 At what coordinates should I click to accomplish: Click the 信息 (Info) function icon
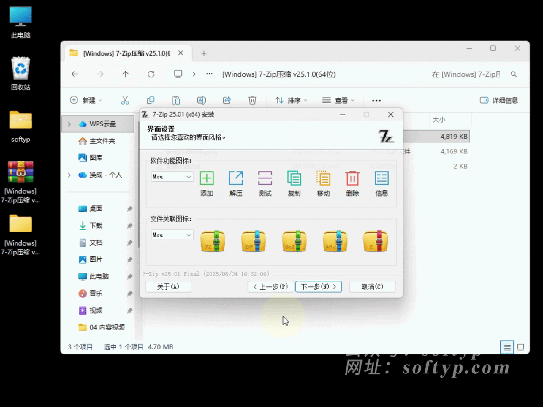[382, 178]
